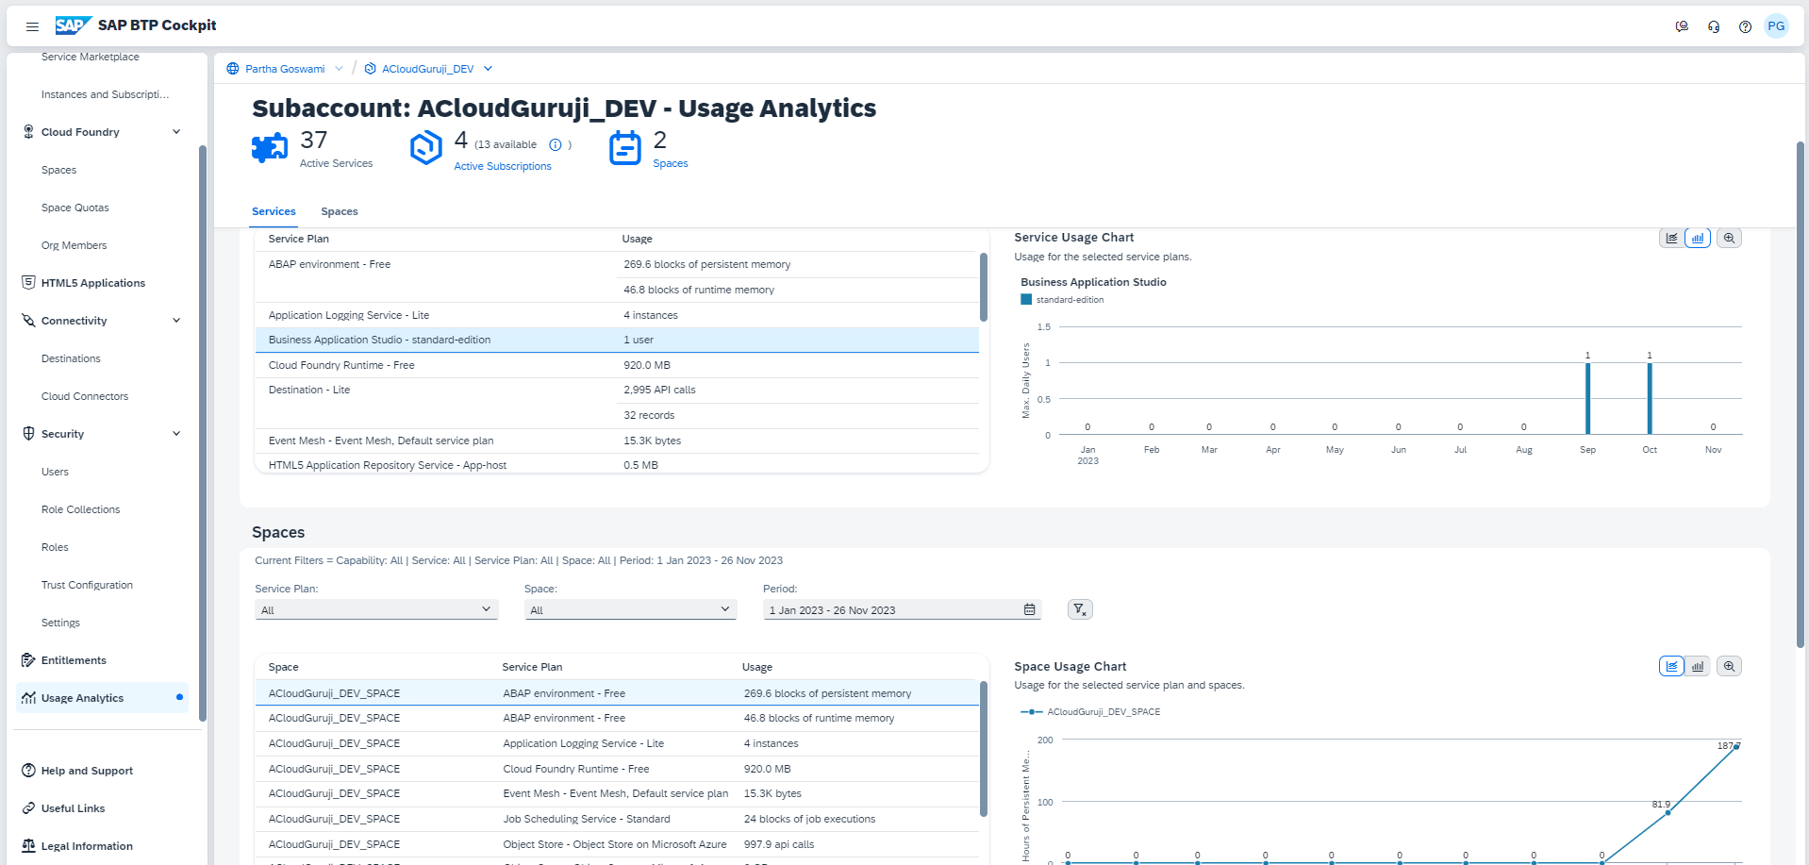The image size is (1809, 865).
Task: Click the standard-edition legend color swatch
Action: click(x=1026, y=300)
